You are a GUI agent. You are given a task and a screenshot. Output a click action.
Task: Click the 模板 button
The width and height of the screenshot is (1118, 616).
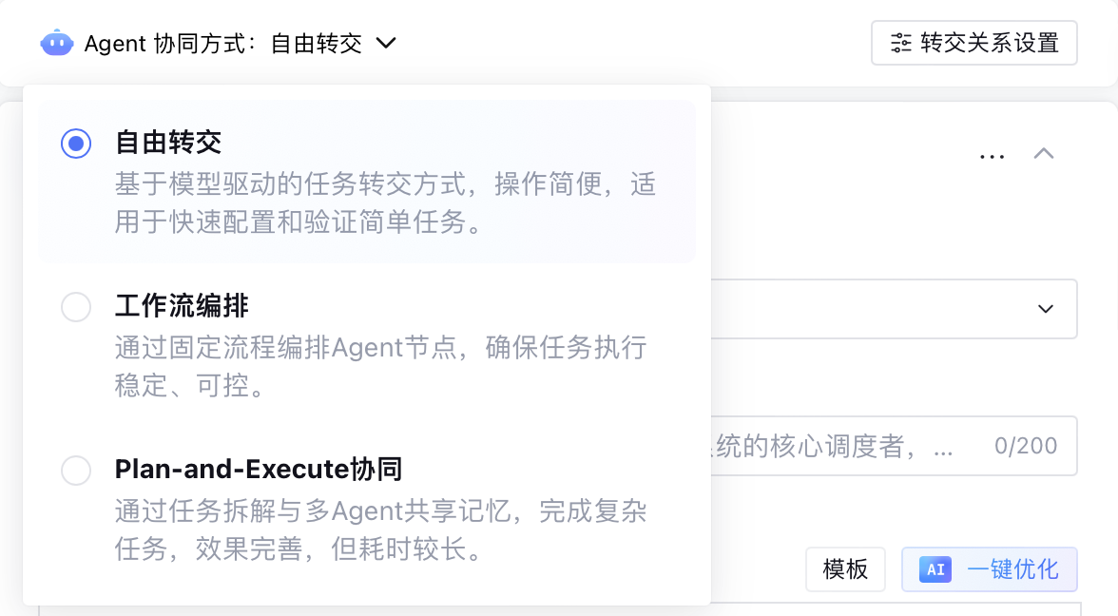tap(846, 568)
